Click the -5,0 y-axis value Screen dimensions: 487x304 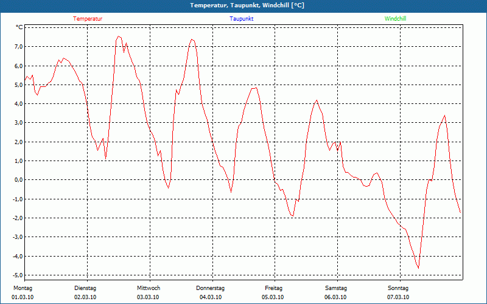[18, 275]
